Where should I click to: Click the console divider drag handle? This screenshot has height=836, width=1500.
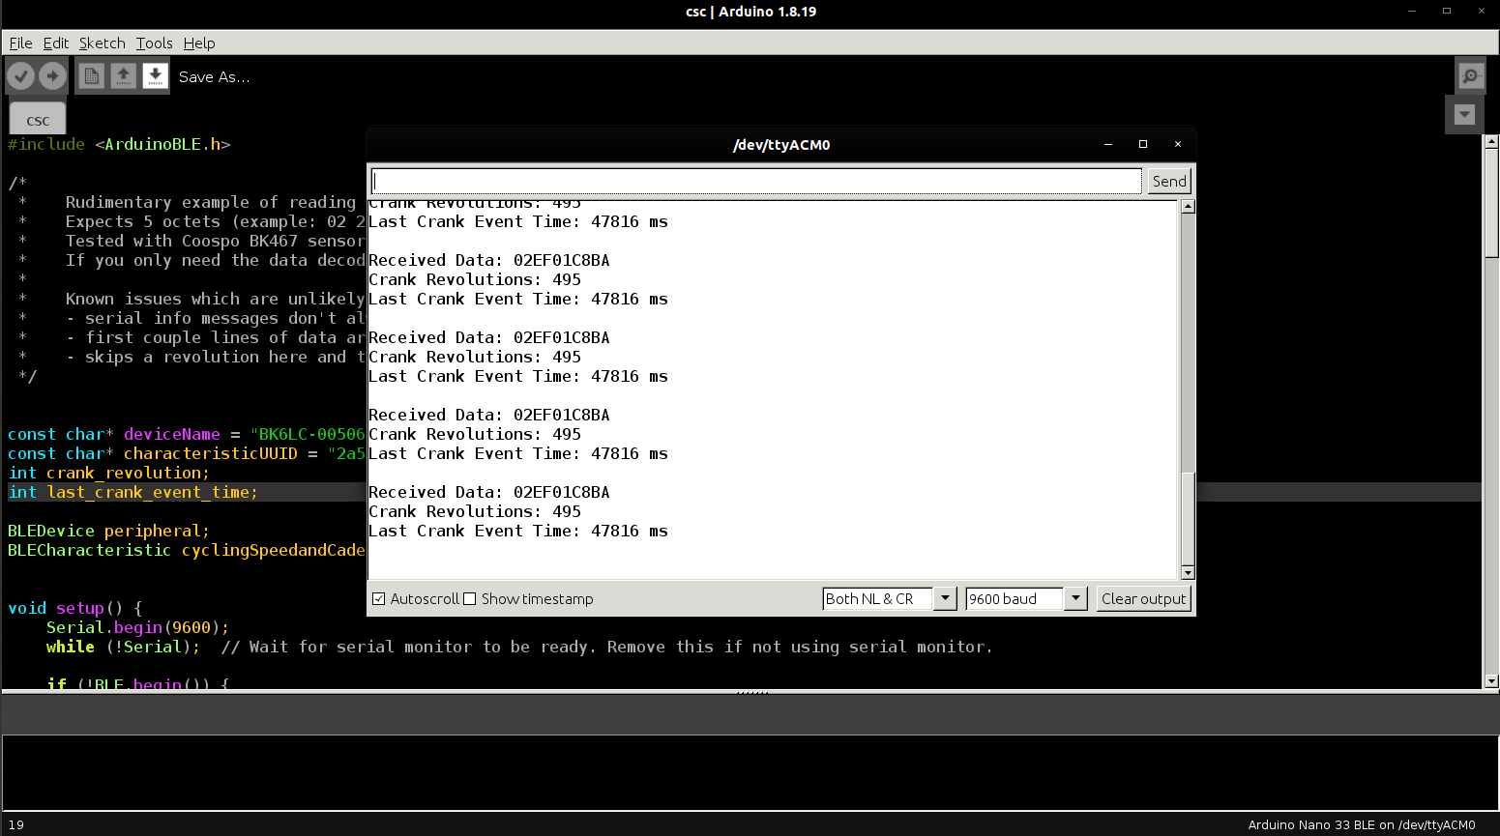(x=751, y=693)
